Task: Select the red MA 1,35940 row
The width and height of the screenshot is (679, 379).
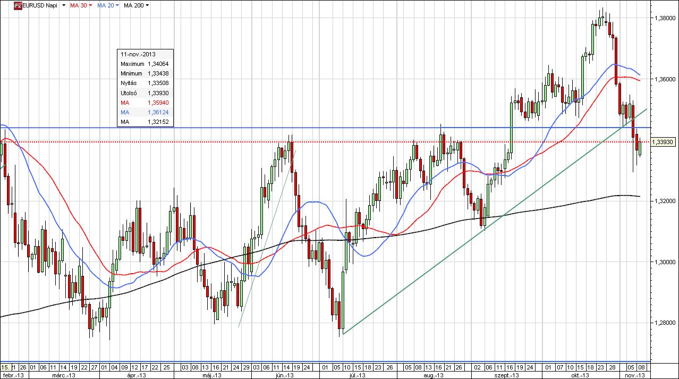Action: click(145, 103)
